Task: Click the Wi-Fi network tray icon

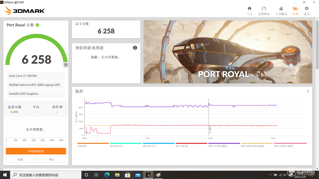Action: (280, 175)
